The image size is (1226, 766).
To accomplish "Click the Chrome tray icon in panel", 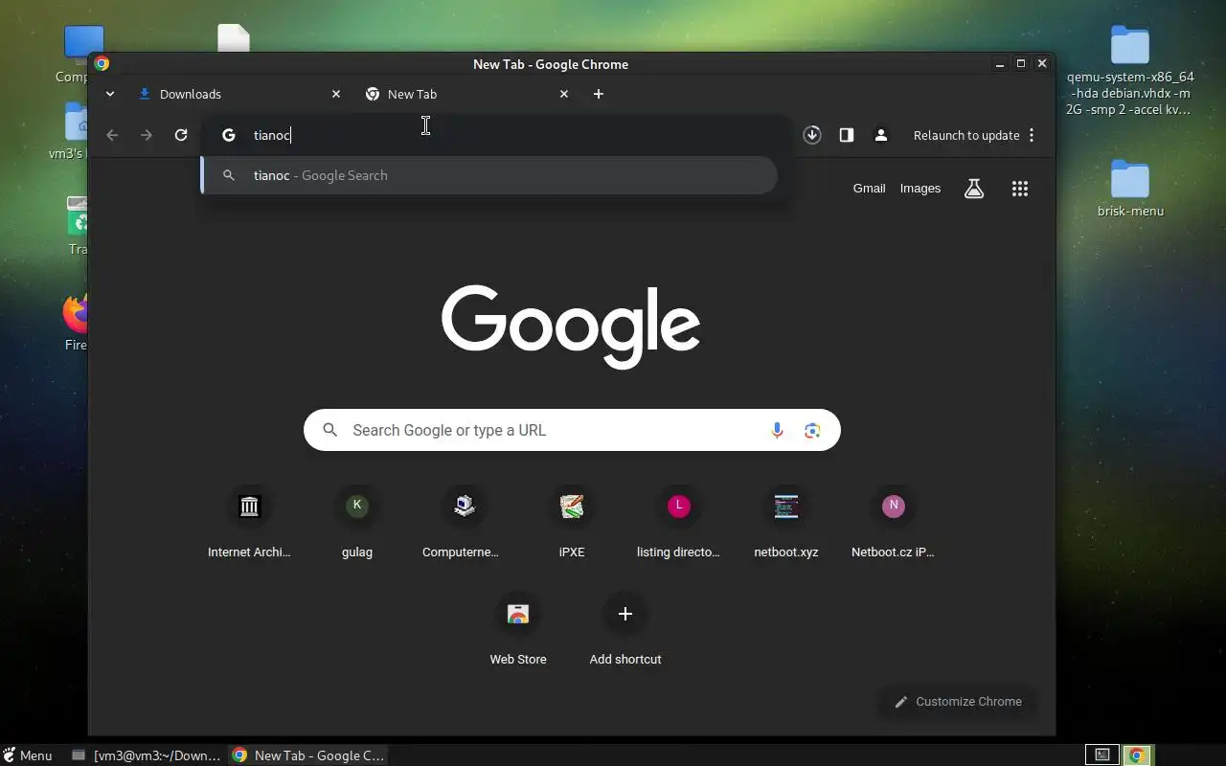I will point(1137,755).
